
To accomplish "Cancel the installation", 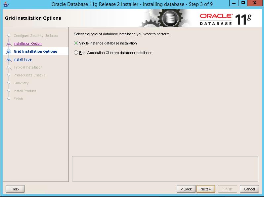I will click(249, 189).
